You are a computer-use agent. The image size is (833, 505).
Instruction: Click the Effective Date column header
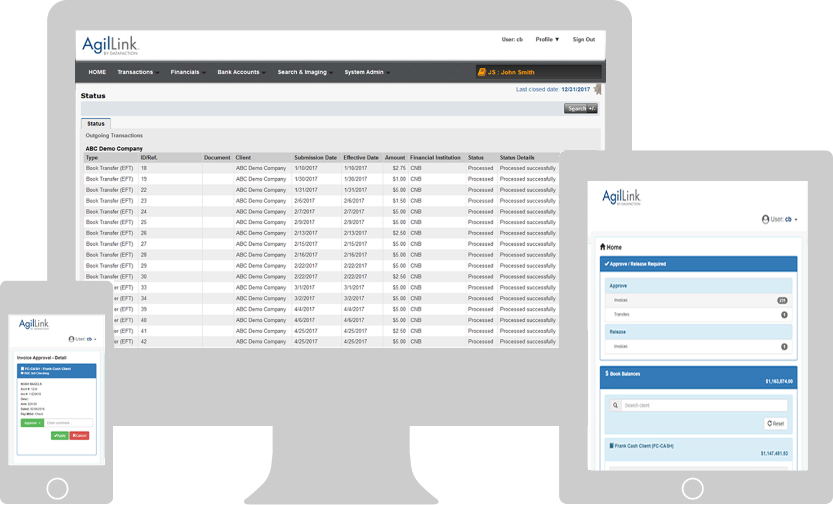[361, 158]
